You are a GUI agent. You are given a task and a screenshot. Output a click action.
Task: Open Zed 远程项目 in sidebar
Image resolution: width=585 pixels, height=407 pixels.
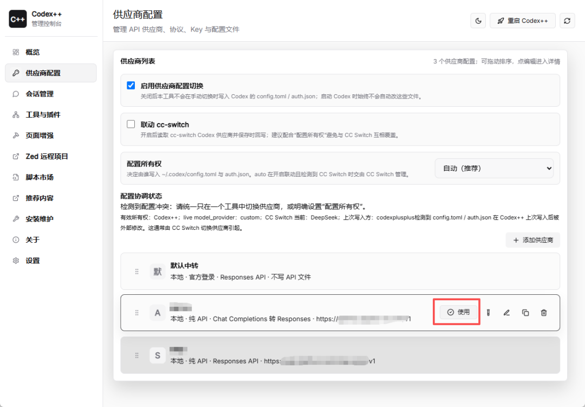coord(51,157)
